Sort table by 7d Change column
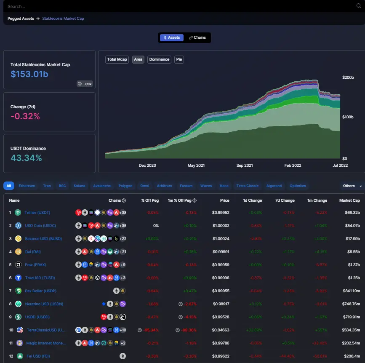The image size is (365, 363). (x=285, y=200)
